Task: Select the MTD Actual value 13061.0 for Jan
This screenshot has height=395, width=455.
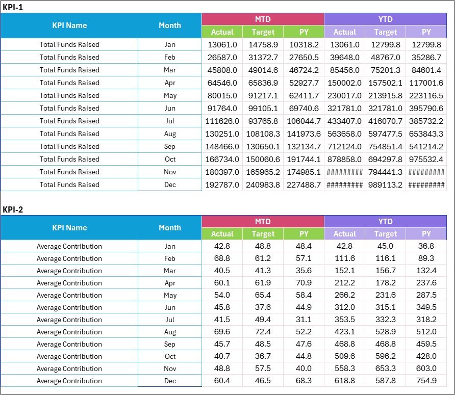Action: coord(222,44)
